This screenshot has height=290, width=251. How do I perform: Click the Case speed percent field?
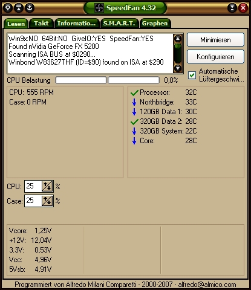click(33, 201)
